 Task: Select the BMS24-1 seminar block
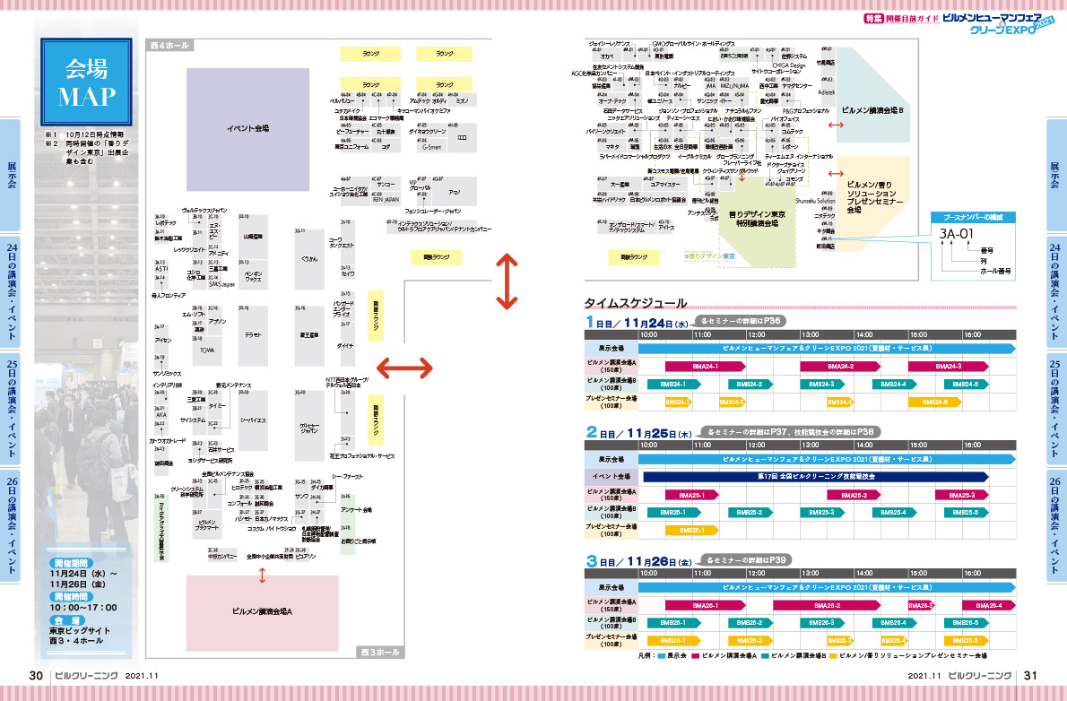coord(678,402)
